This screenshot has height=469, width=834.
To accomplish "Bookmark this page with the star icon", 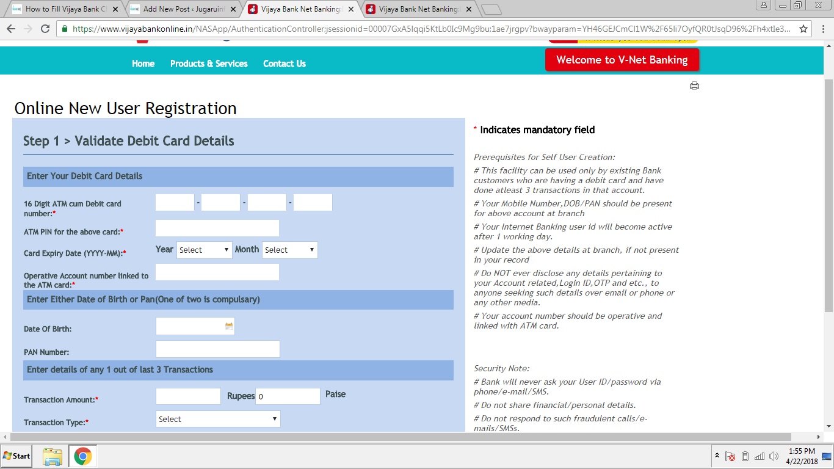I will click(x=803, y=29).
